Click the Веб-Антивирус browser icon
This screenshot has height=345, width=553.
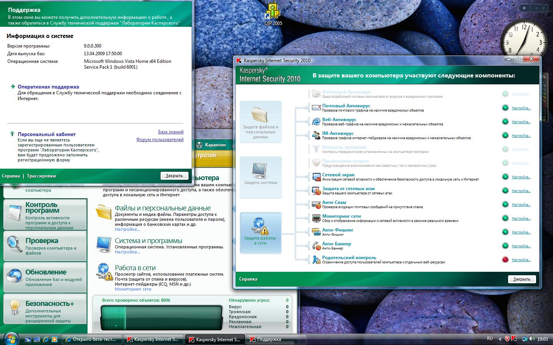[316, 122]
